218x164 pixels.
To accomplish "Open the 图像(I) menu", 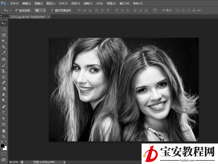I will click(39, 3).
